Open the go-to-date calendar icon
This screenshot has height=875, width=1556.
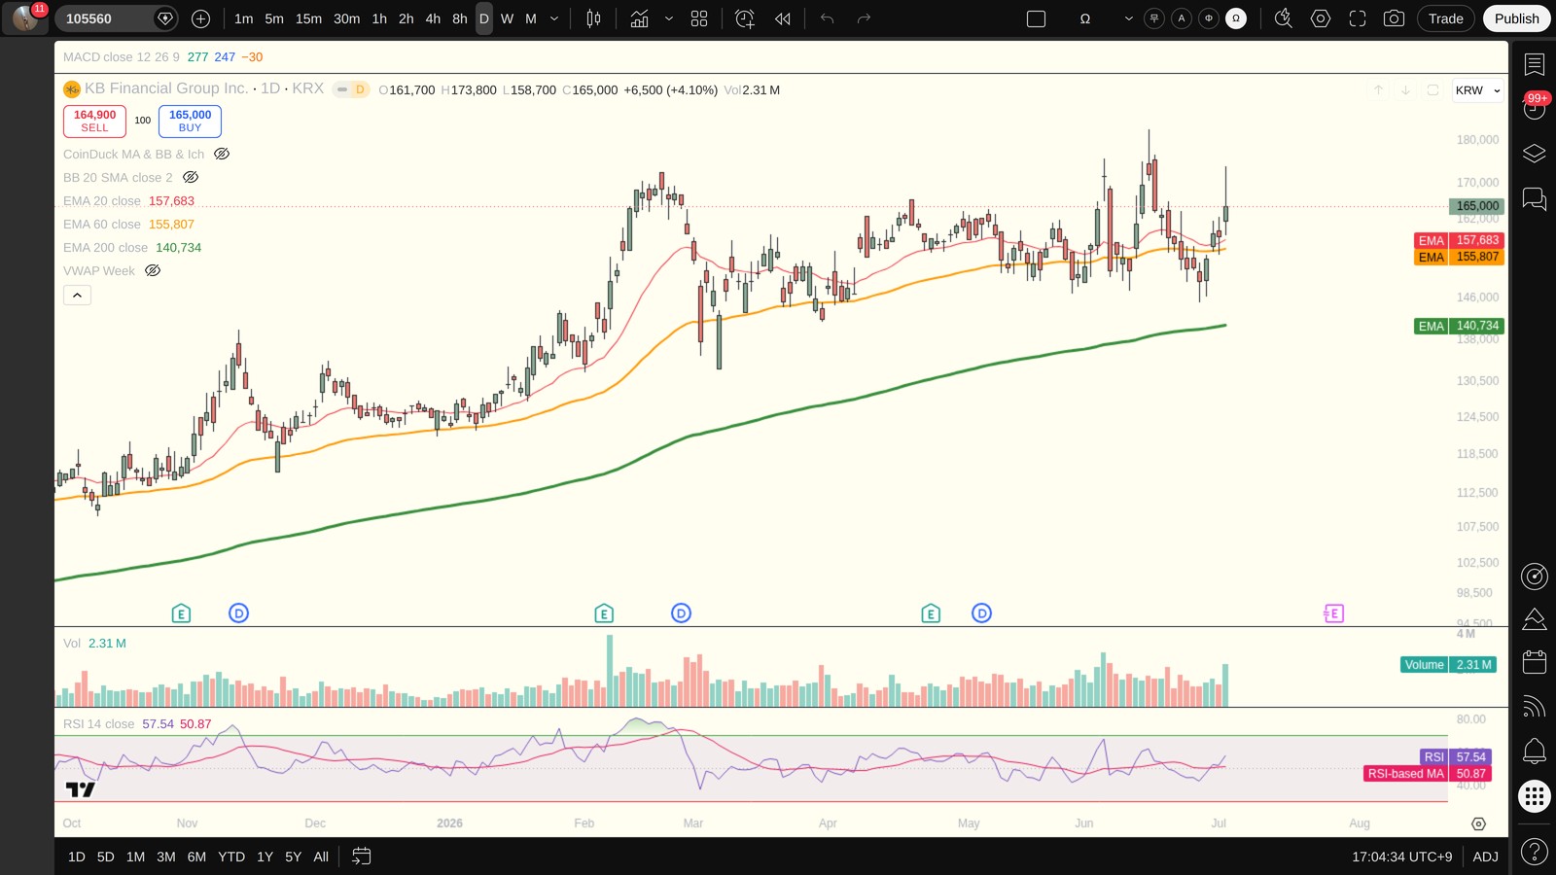361,857
